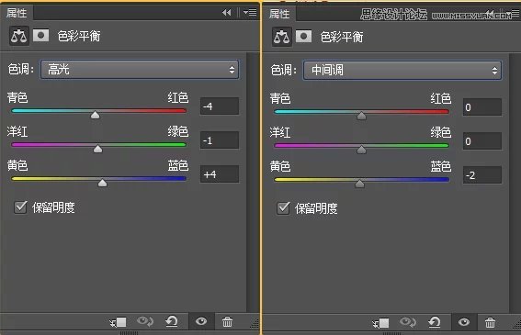The height and width of the screenshot is (335, 521).
Task: Click the 青色 label in right panel
Action: pyautogui.click(x=280, y=98)
